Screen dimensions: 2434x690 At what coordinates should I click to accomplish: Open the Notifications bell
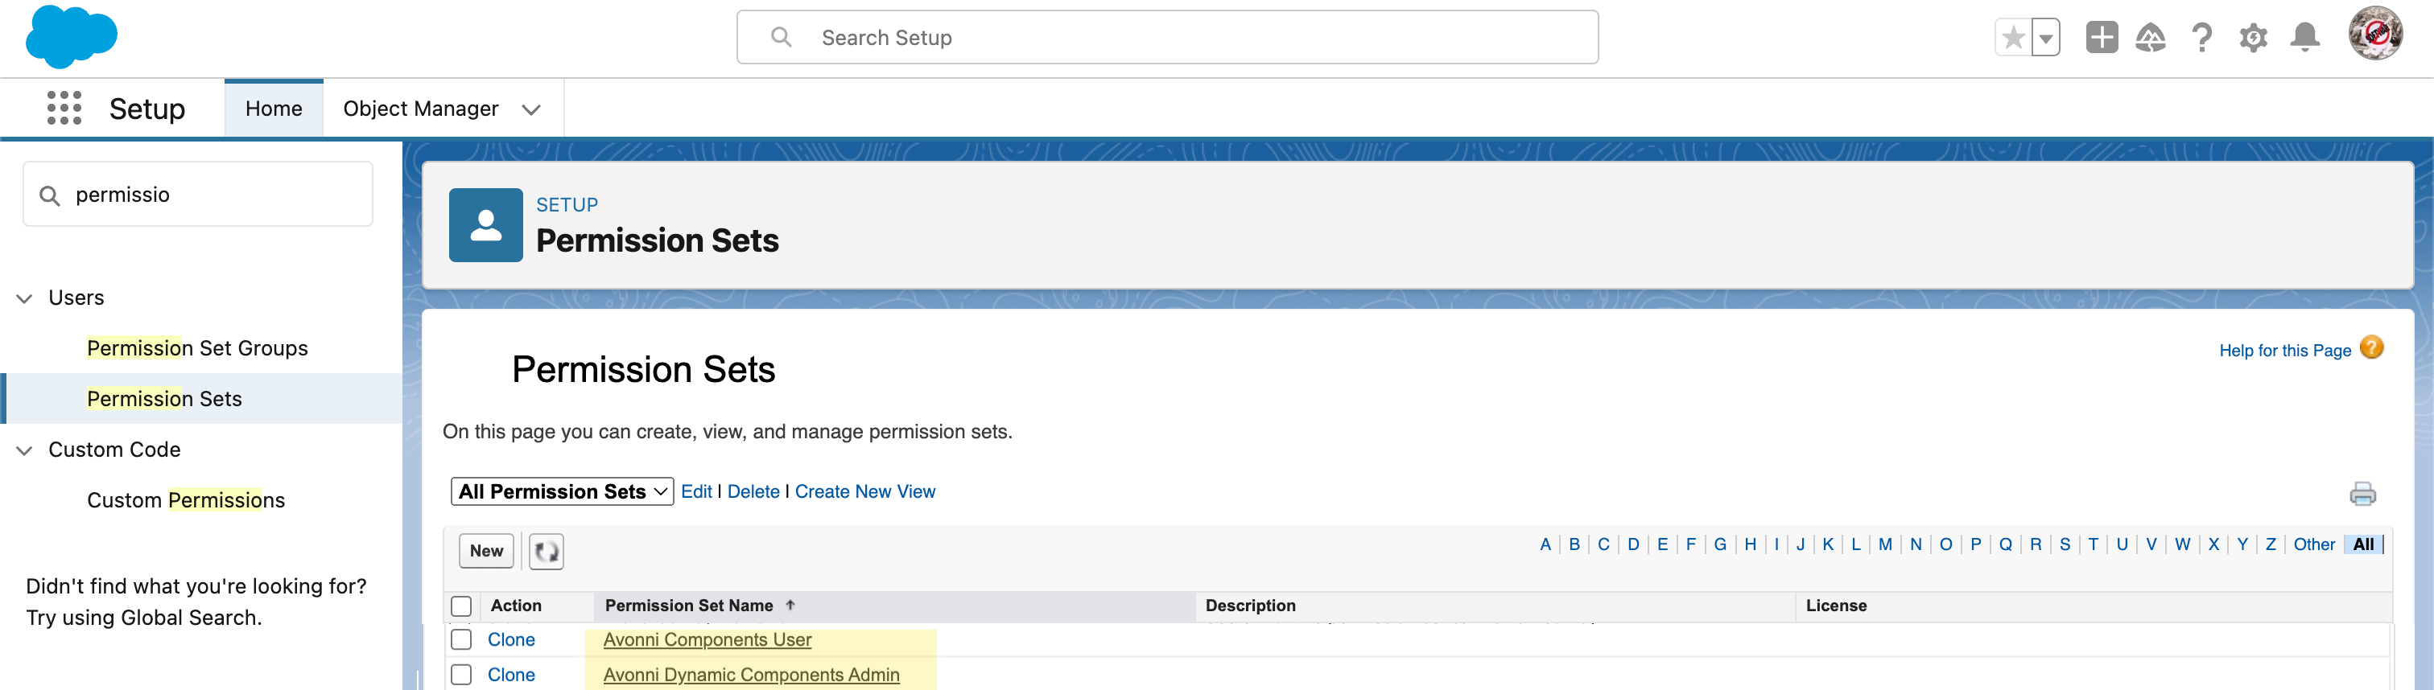[2304, 38]
